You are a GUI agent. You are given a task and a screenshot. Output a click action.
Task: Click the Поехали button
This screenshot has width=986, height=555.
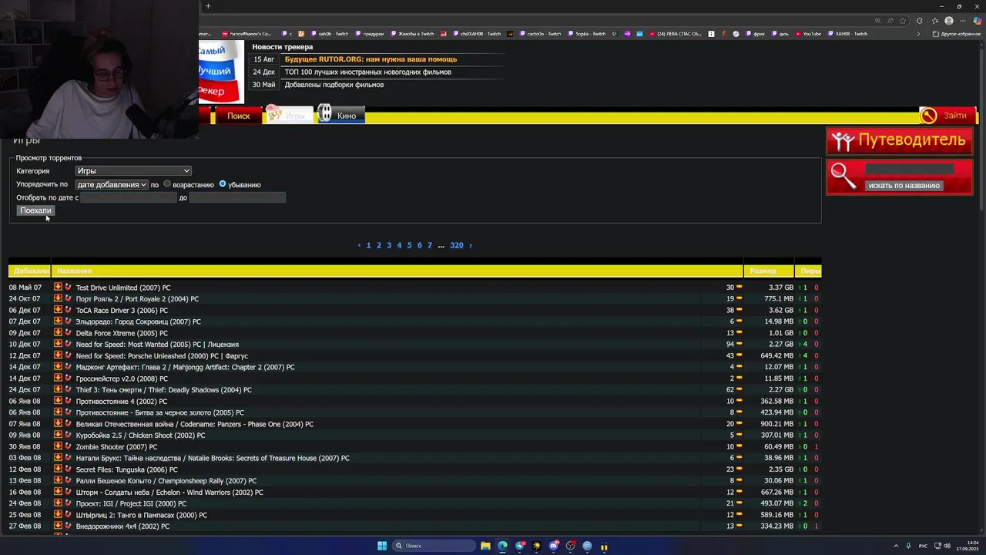(x=35, y=210)
